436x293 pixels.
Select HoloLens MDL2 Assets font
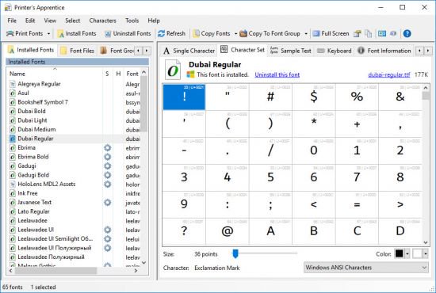pyautogui.click(x=47, y=185)
